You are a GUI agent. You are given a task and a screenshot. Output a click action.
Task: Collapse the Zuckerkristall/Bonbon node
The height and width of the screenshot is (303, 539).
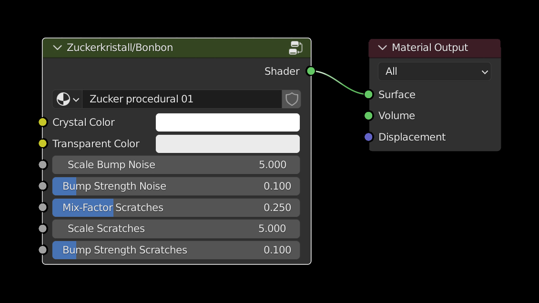click(x=58, y=48)
